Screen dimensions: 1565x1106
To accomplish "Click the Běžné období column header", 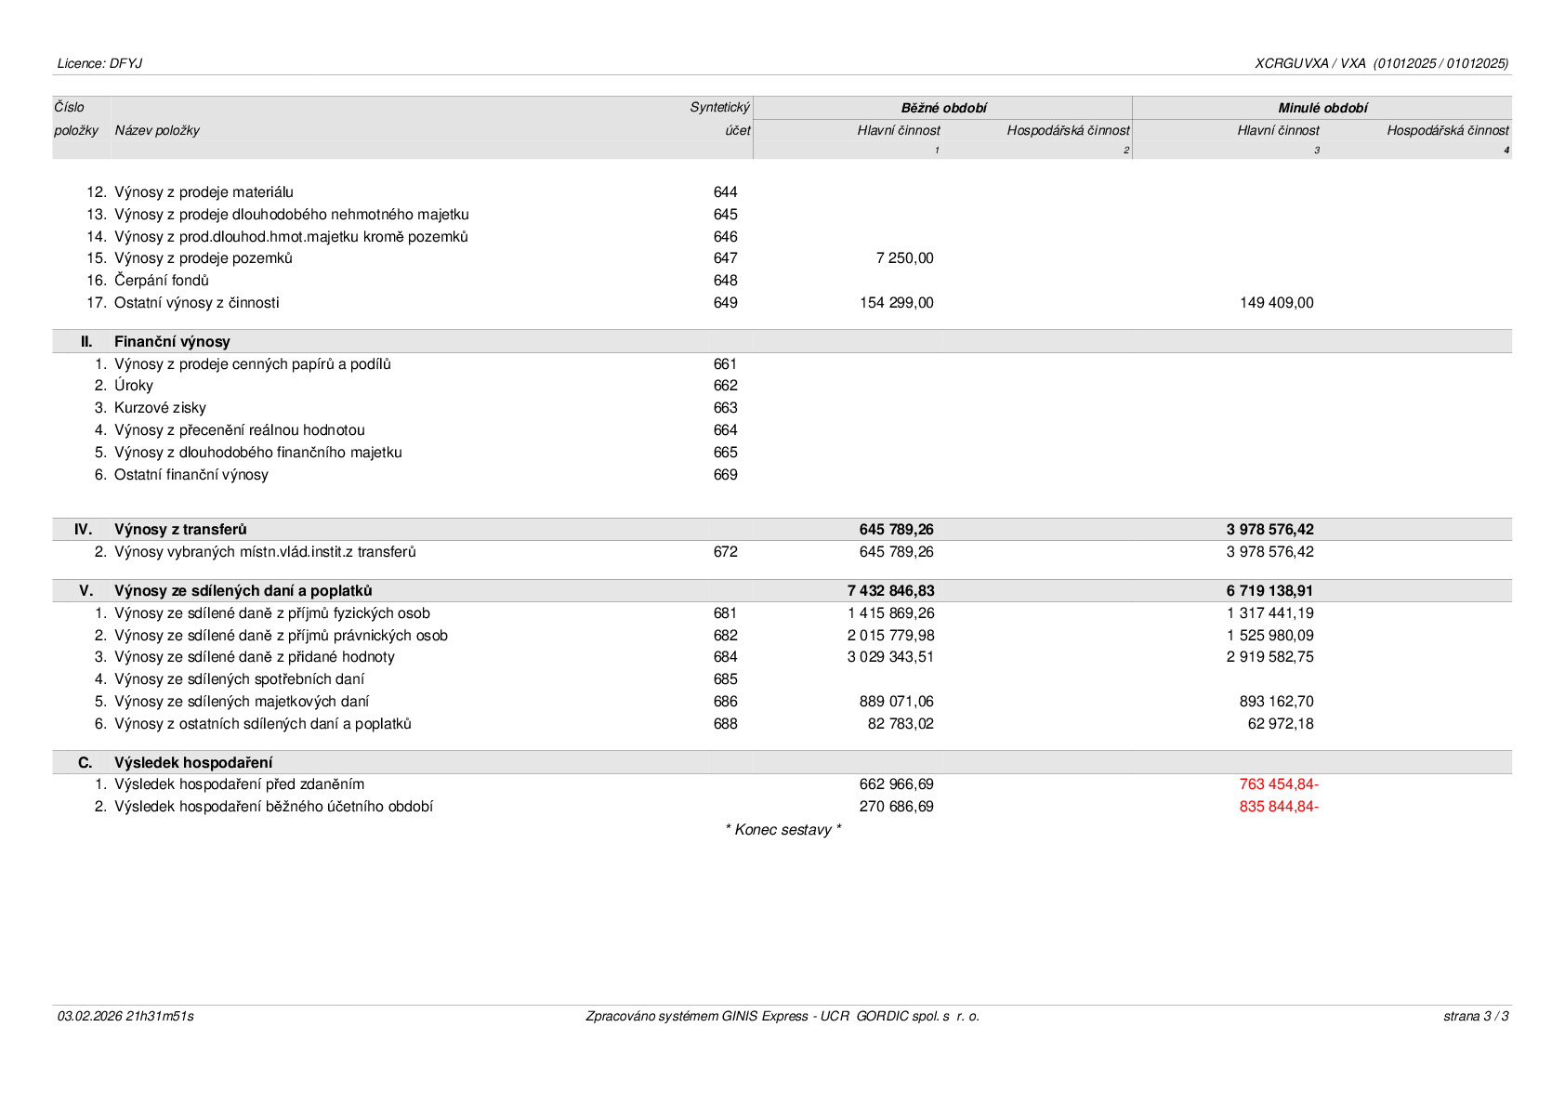I will (x=943, y=108).
